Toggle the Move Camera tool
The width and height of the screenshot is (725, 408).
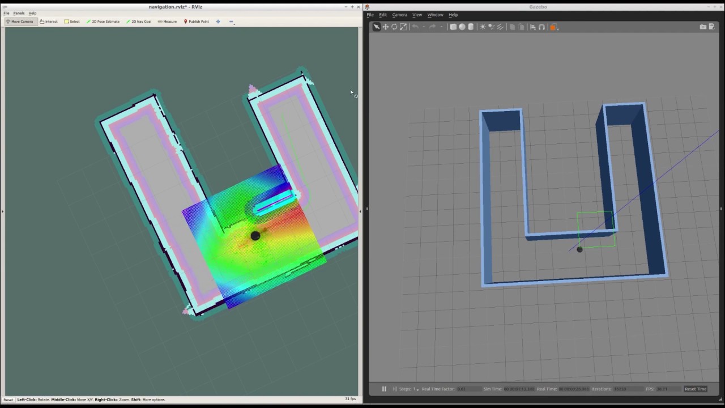(19, 22)
